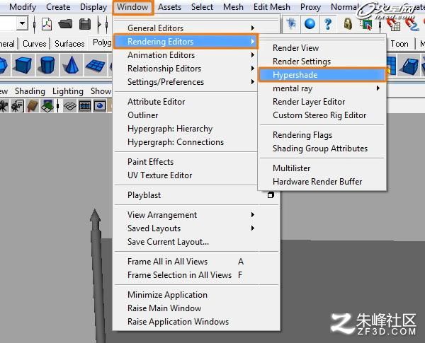Open the Attribute Editor
This screenshot has width=425, height=343.
157,102
